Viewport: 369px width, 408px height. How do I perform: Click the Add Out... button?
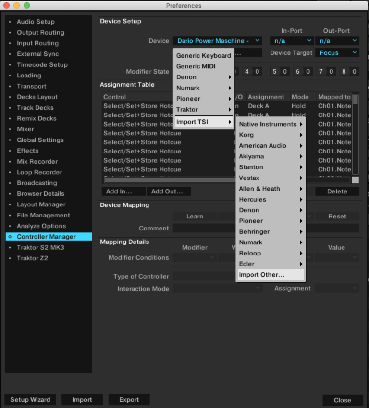(x=169, y=191)
